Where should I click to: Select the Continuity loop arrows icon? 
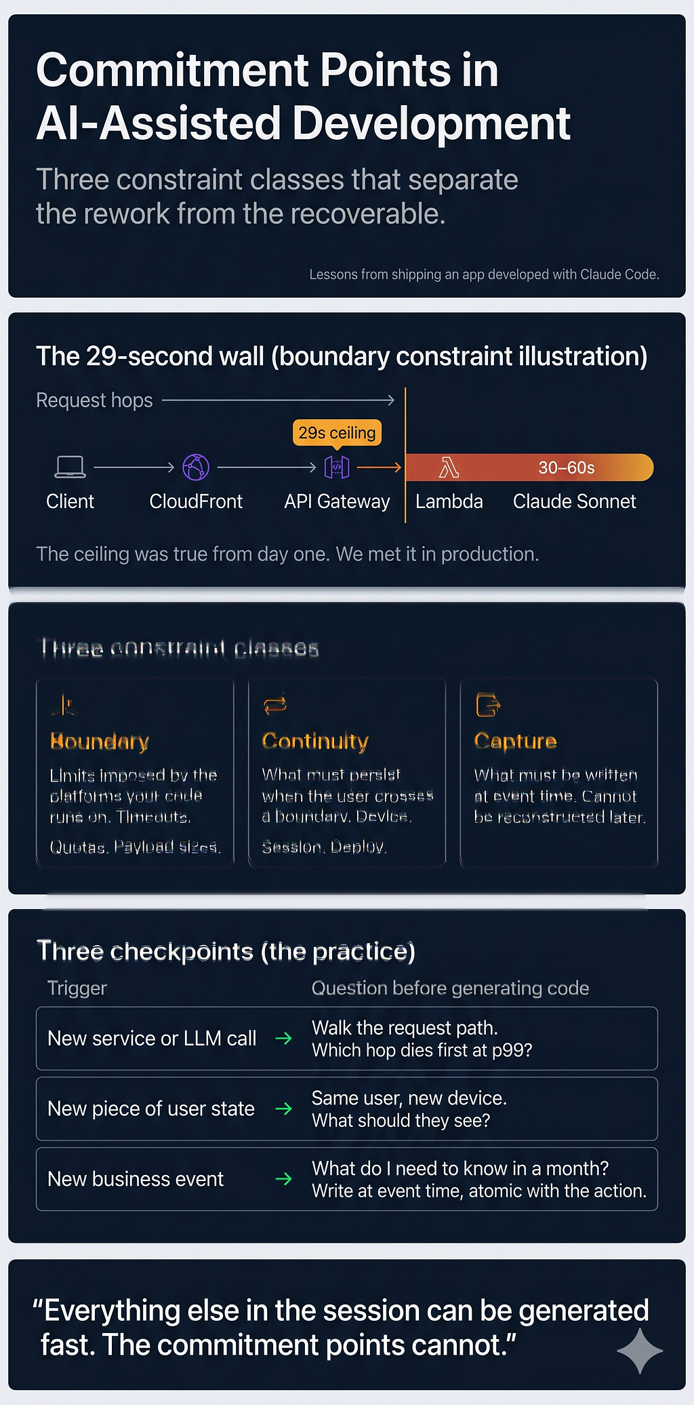(275, 705)
